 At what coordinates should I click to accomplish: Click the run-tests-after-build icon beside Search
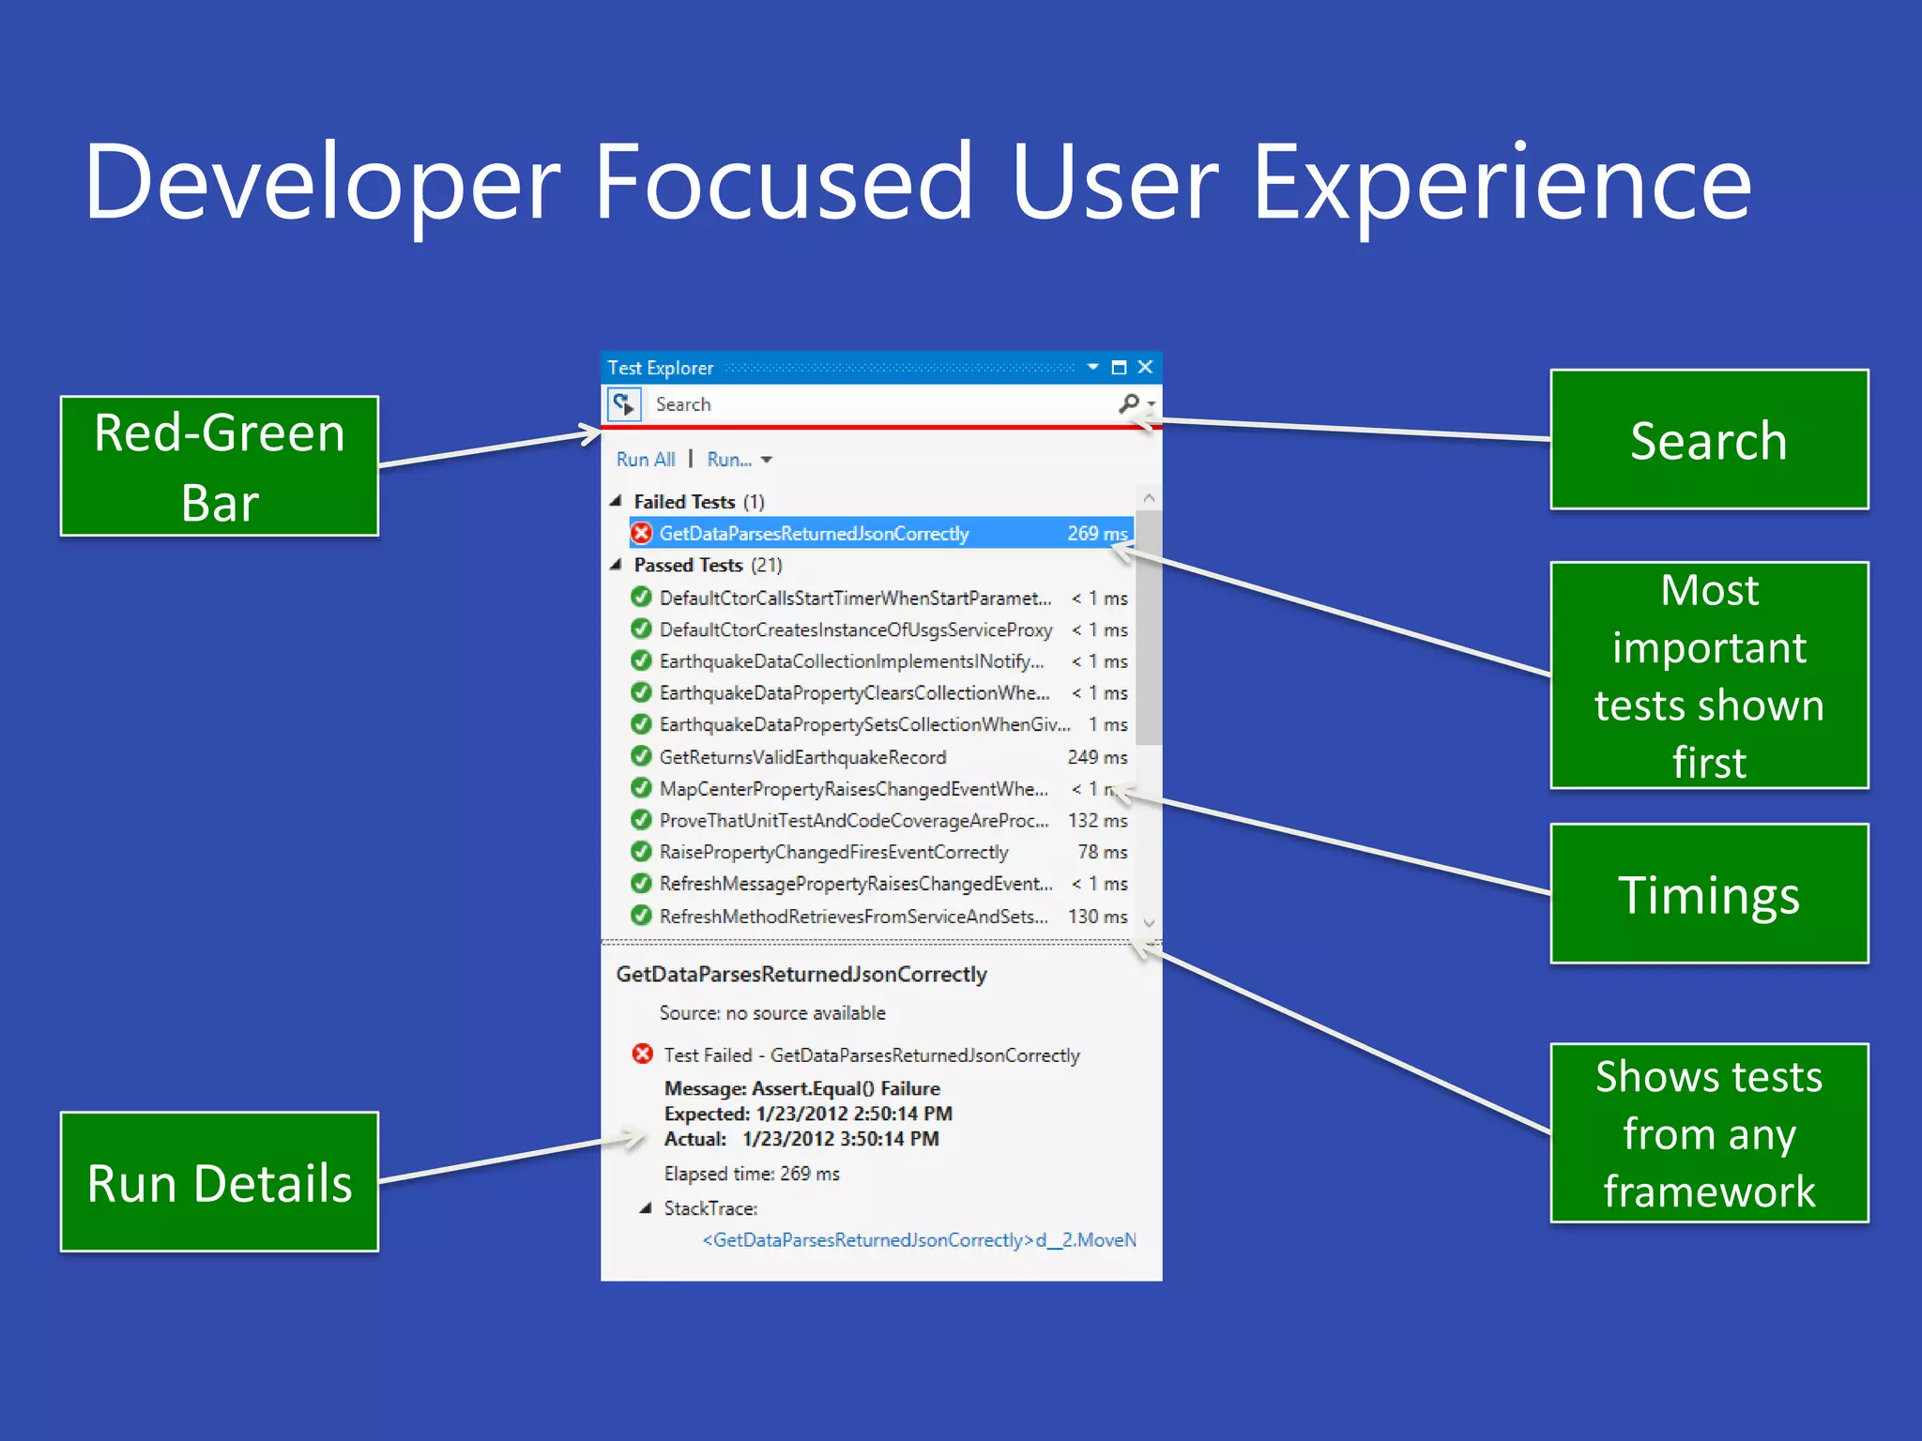tap(623, 404)
